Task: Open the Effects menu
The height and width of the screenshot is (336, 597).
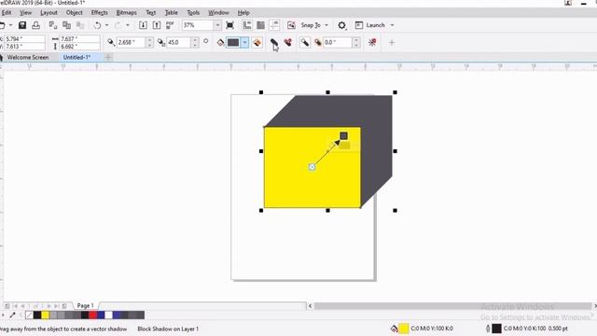Action: [x=100, y=12]
